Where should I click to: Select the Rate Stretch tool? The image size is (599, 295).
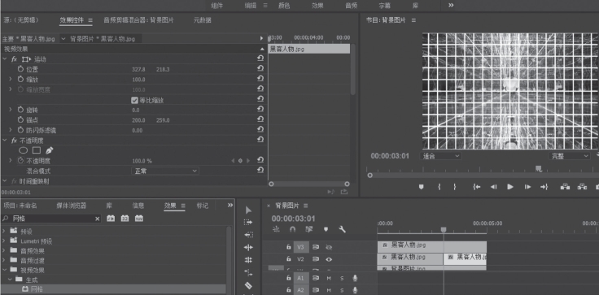point(248,272)
